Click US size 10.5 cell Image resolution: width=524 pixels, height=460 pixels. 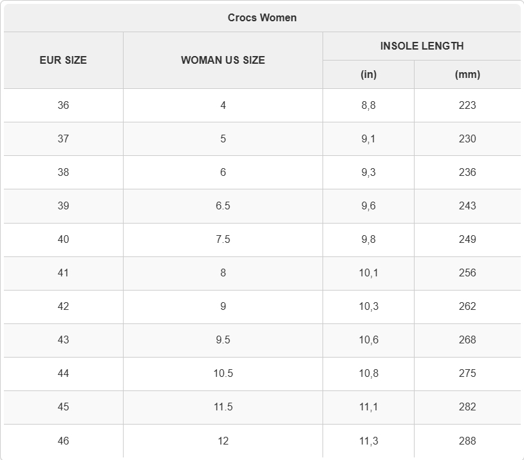pos(223,374)
